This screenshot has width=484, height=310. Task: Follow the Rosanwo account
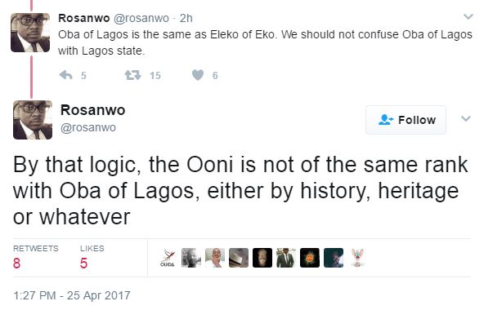(406, 120)
